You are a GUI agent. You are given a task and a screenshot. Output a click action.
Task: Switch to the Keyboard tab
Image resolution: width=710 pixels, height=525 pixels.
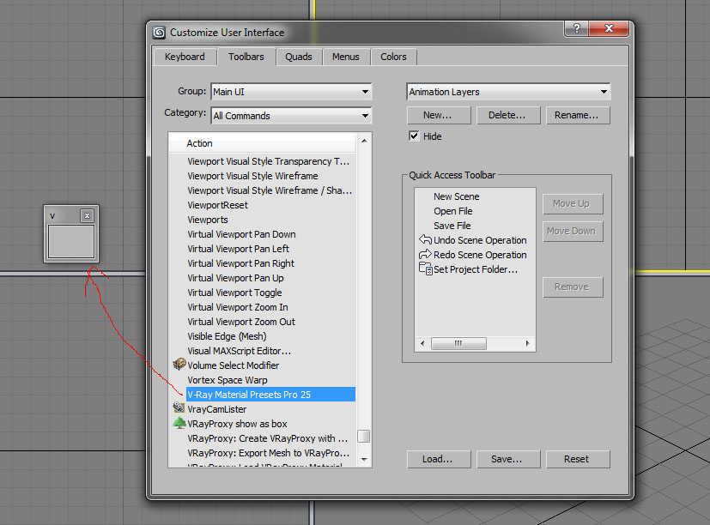coord(185,57)
